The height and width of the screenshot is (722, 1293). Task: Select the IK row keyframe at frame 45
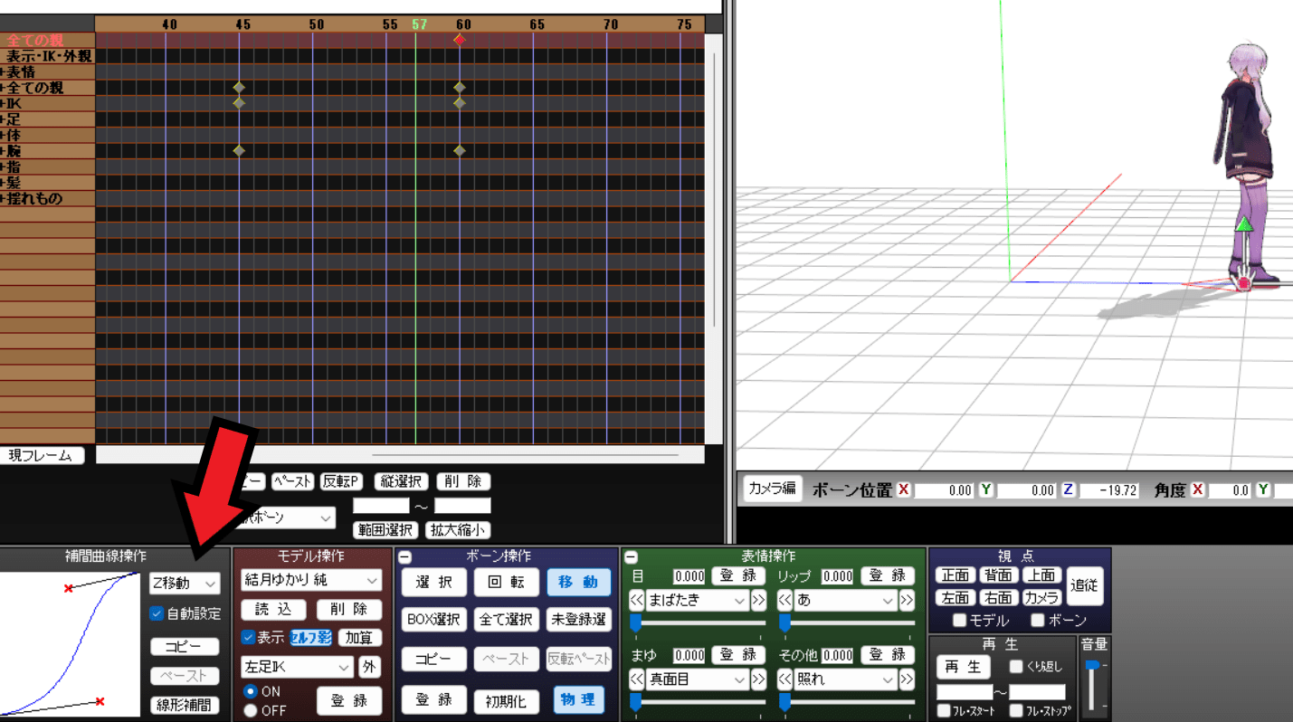(x=239, y=103)
